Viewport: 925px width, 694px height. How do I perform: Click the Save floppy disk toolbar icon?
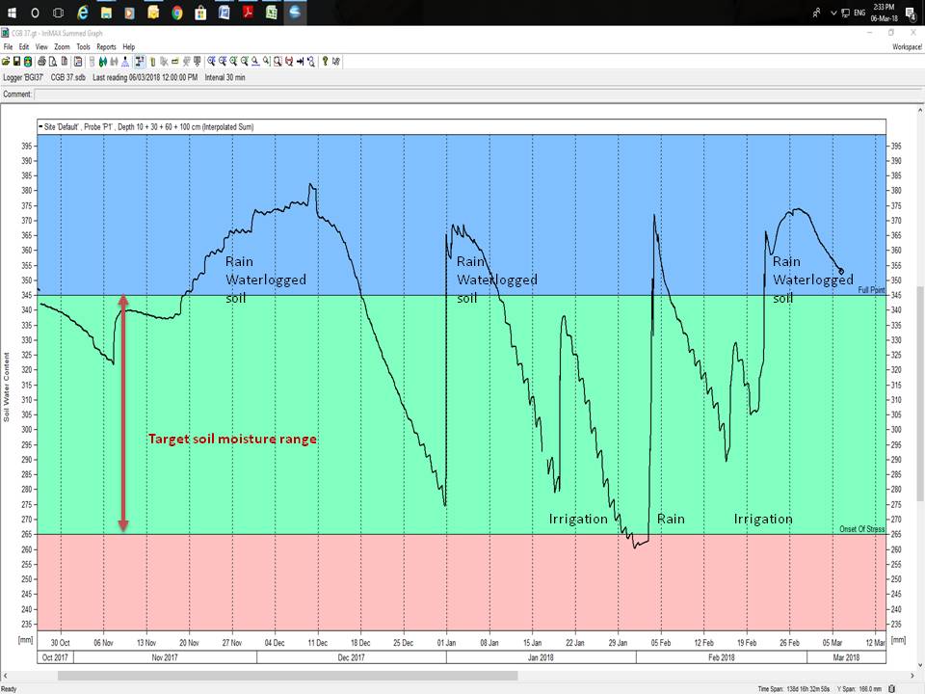[16, 61]
